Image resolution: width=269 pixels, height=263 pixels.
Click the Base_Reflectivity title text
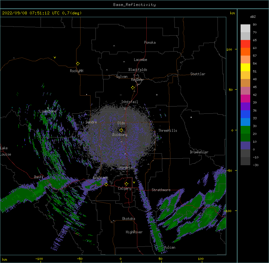pos(134,5)
